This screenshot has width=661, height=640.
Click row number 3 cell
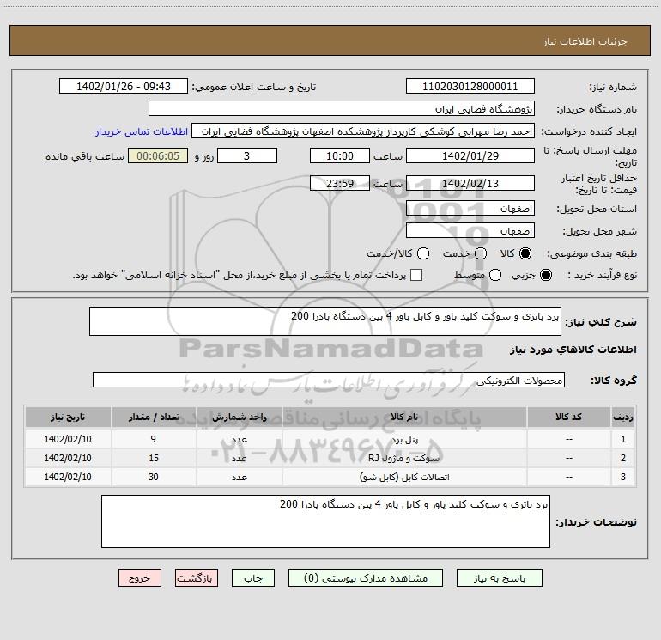pos(623,477)
